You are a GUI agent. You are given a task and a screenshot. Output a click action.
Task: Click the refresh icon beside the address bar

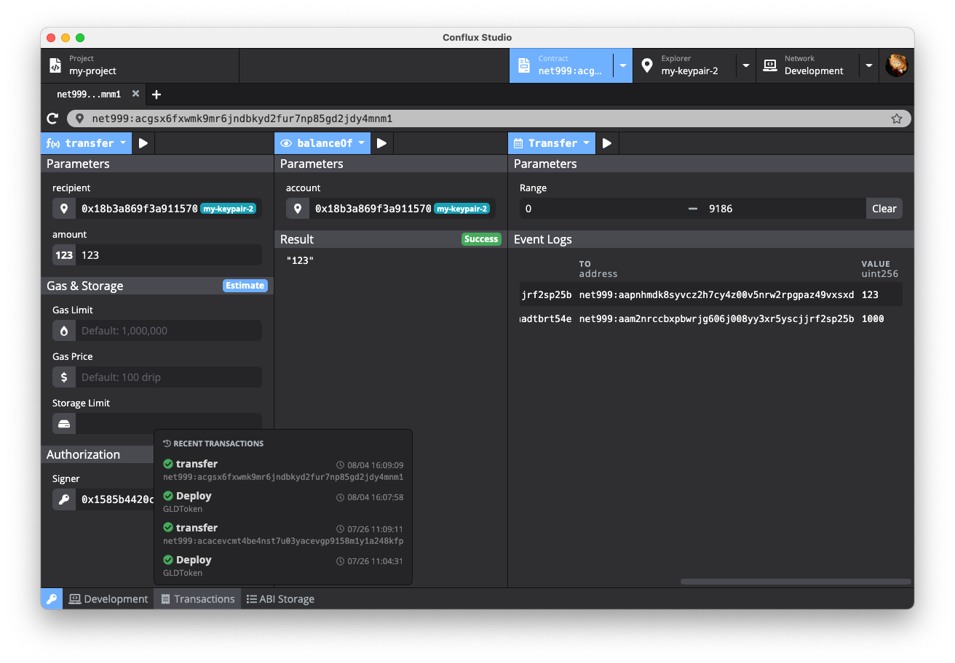coord(52,118)
